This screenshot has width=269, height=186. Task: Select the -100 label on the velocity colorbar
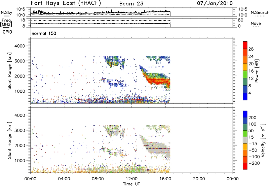[x=254, y=157]
